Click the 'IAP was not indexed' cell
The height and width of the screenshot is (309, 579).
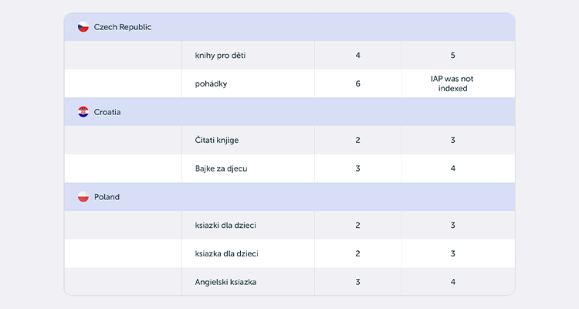click(452, 83)
